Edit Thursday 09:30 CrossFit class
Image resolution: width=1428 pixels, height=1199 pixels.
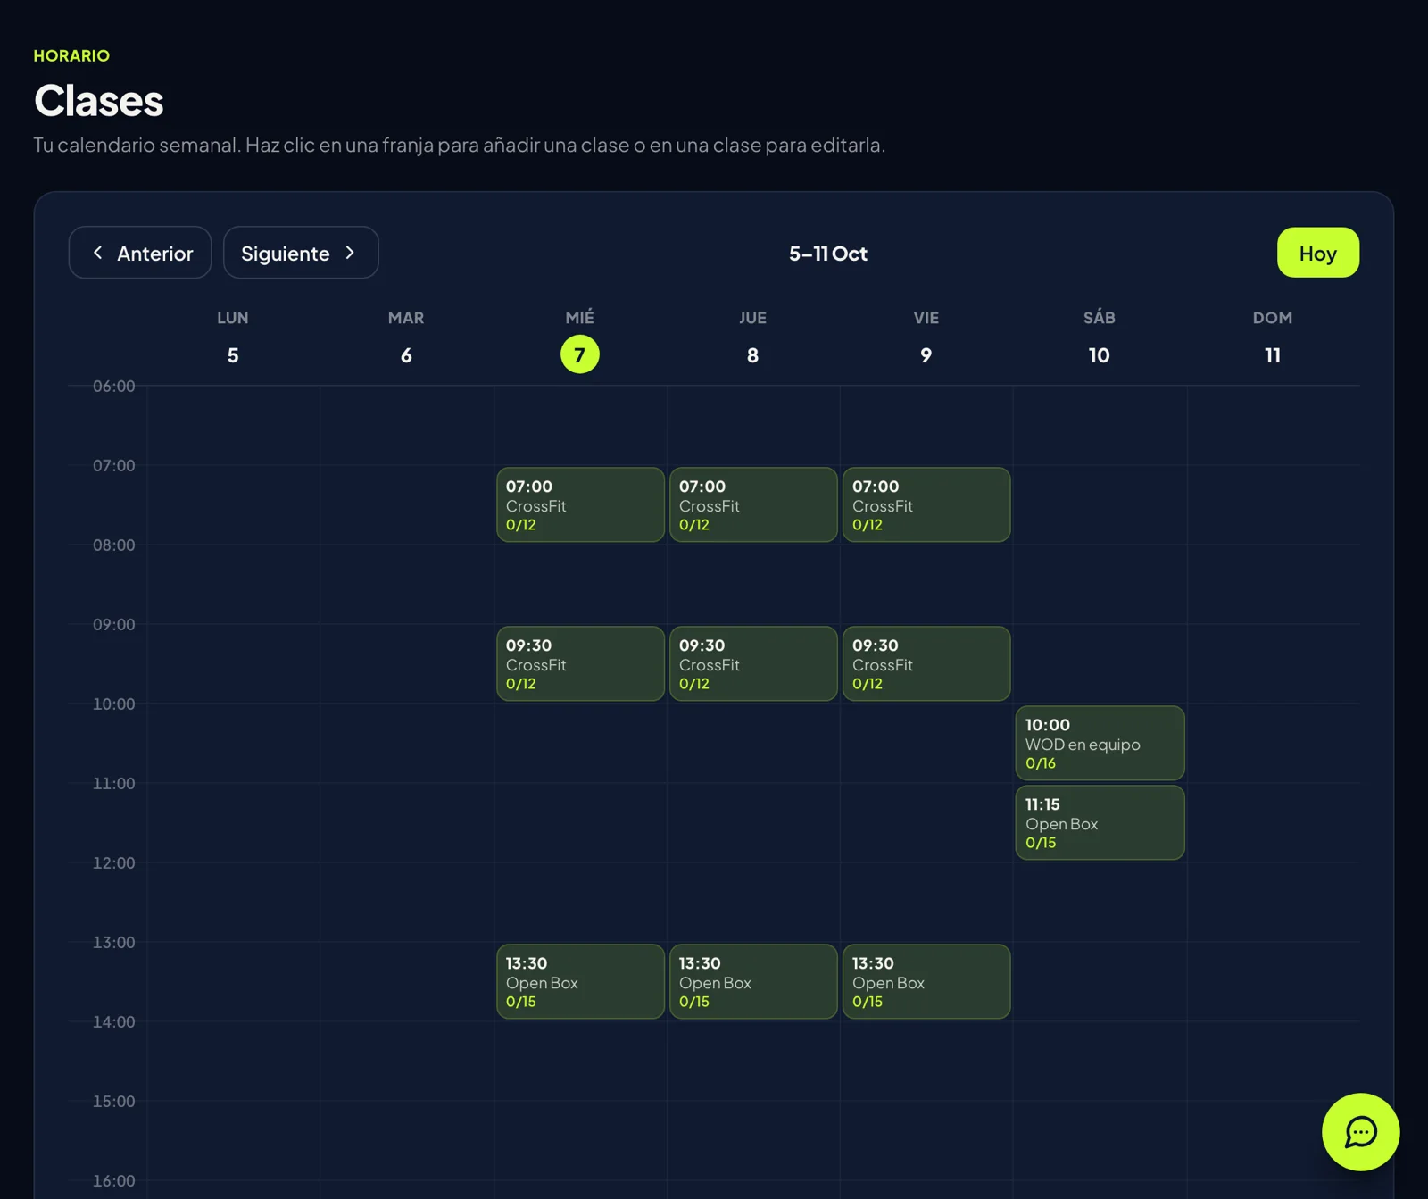click(x=753, y=663)
